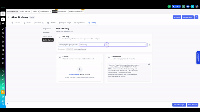Open the image media icon in sidebar
This screenshot has width=200, height=112.
(3, 97)
